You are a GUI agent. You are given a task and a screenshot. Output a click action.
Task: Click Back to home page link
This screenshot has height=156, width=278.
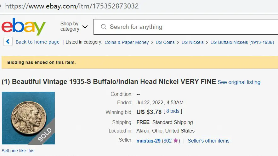point(37,42)
